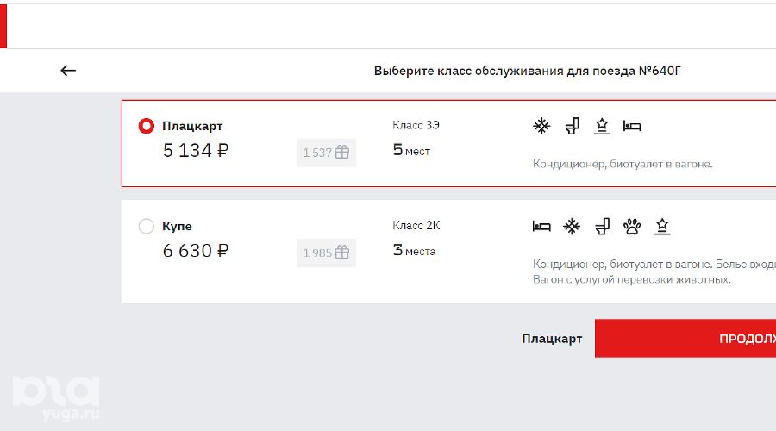Screen dimensions: 776x431
Task: Click the 1 537 bonus points badge
Action: (x=326, y=153)
